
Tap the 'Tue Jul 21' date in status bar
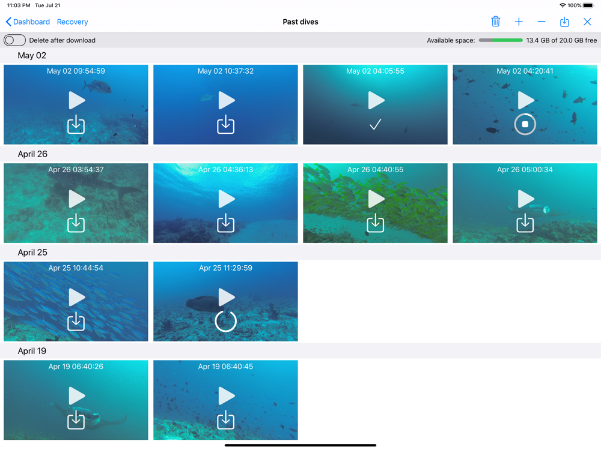click(47, 5)
